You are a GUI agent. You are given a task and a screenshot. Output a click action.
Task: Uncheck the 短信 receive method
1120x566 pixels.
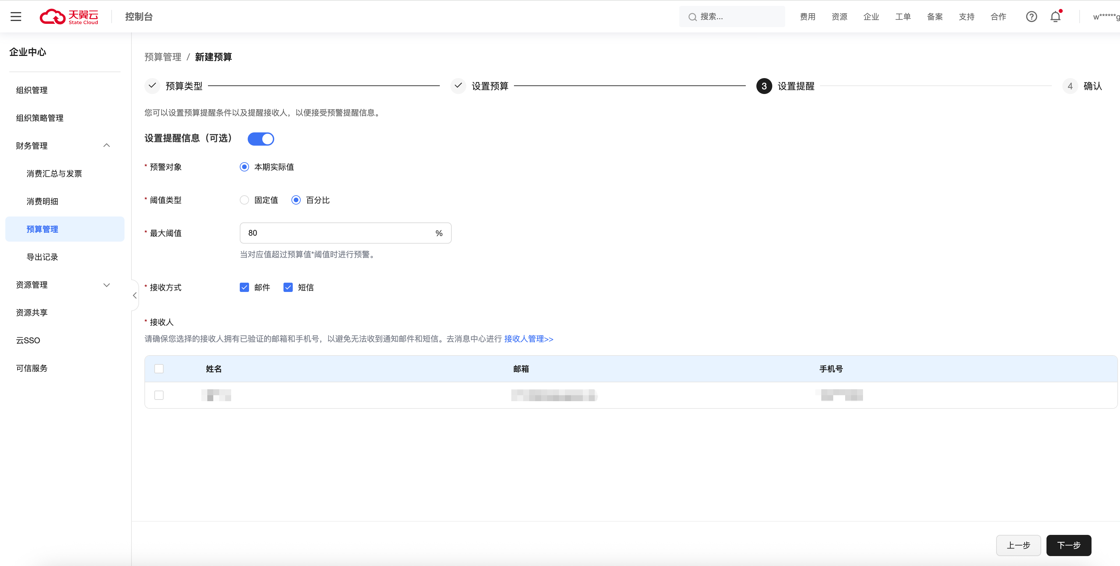tap(288, 287)
